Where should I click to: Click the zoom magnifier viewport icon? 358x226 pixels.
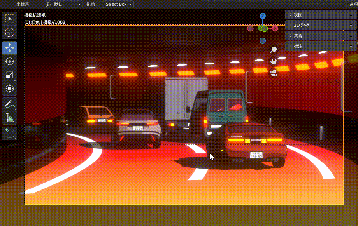click(x=274, y=49)
